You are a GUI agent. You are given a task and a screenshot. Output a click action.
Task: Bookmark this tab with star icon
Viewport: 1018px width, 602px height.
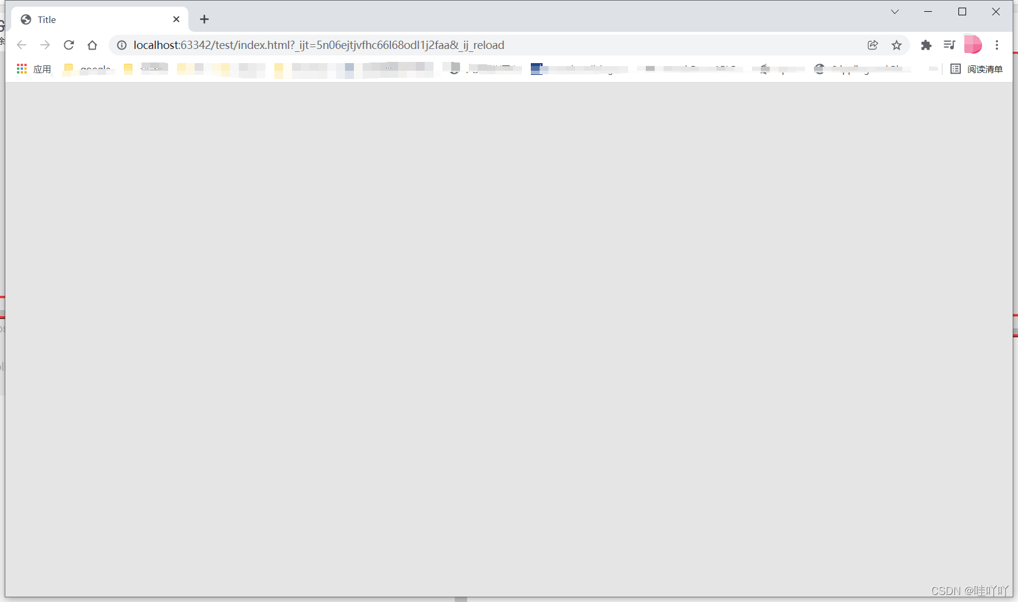coord(897,45)
